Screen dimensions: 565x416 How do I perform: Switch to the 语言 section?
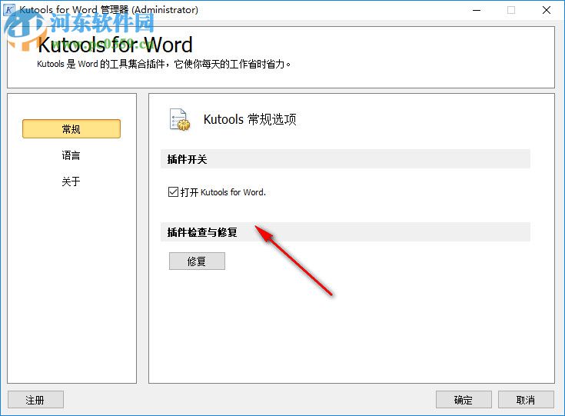(x=71, y=155)
